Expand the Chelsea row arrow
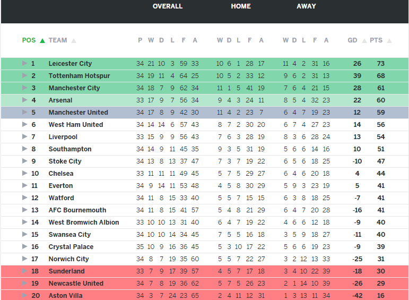 click(24, 174)
